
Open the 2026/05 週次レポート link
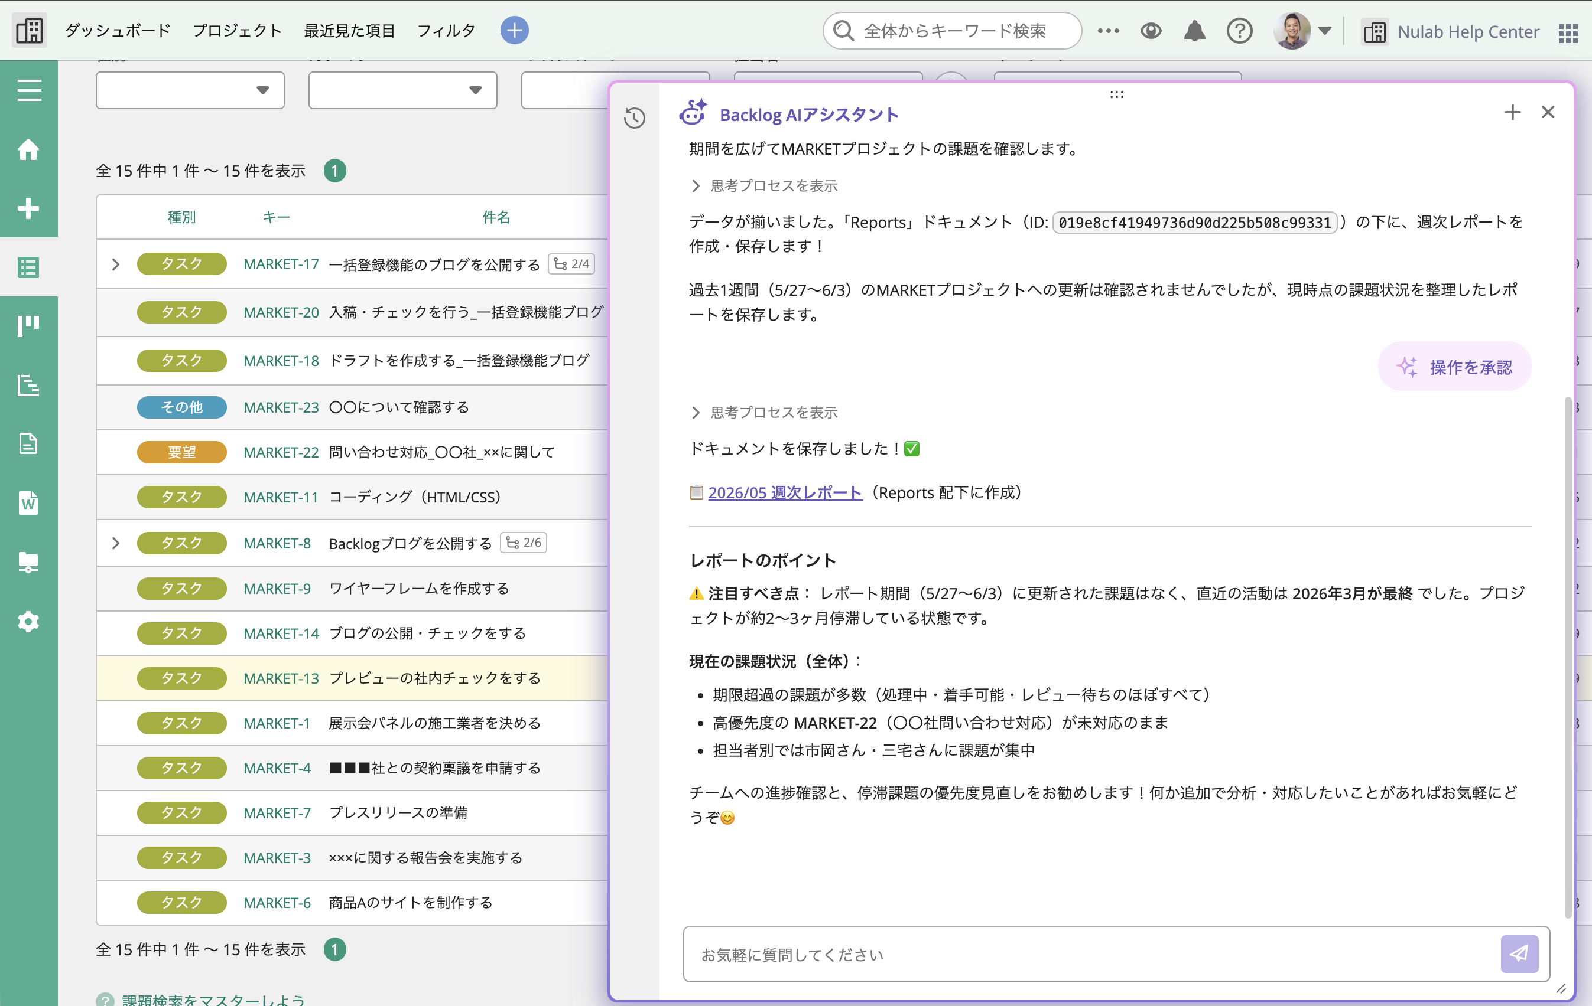pos(785,492)
